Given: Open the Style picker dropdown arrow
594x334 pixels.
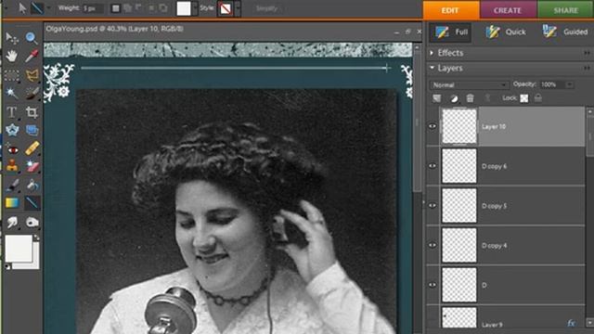Looking at the screenshot, I should point(238,8).
